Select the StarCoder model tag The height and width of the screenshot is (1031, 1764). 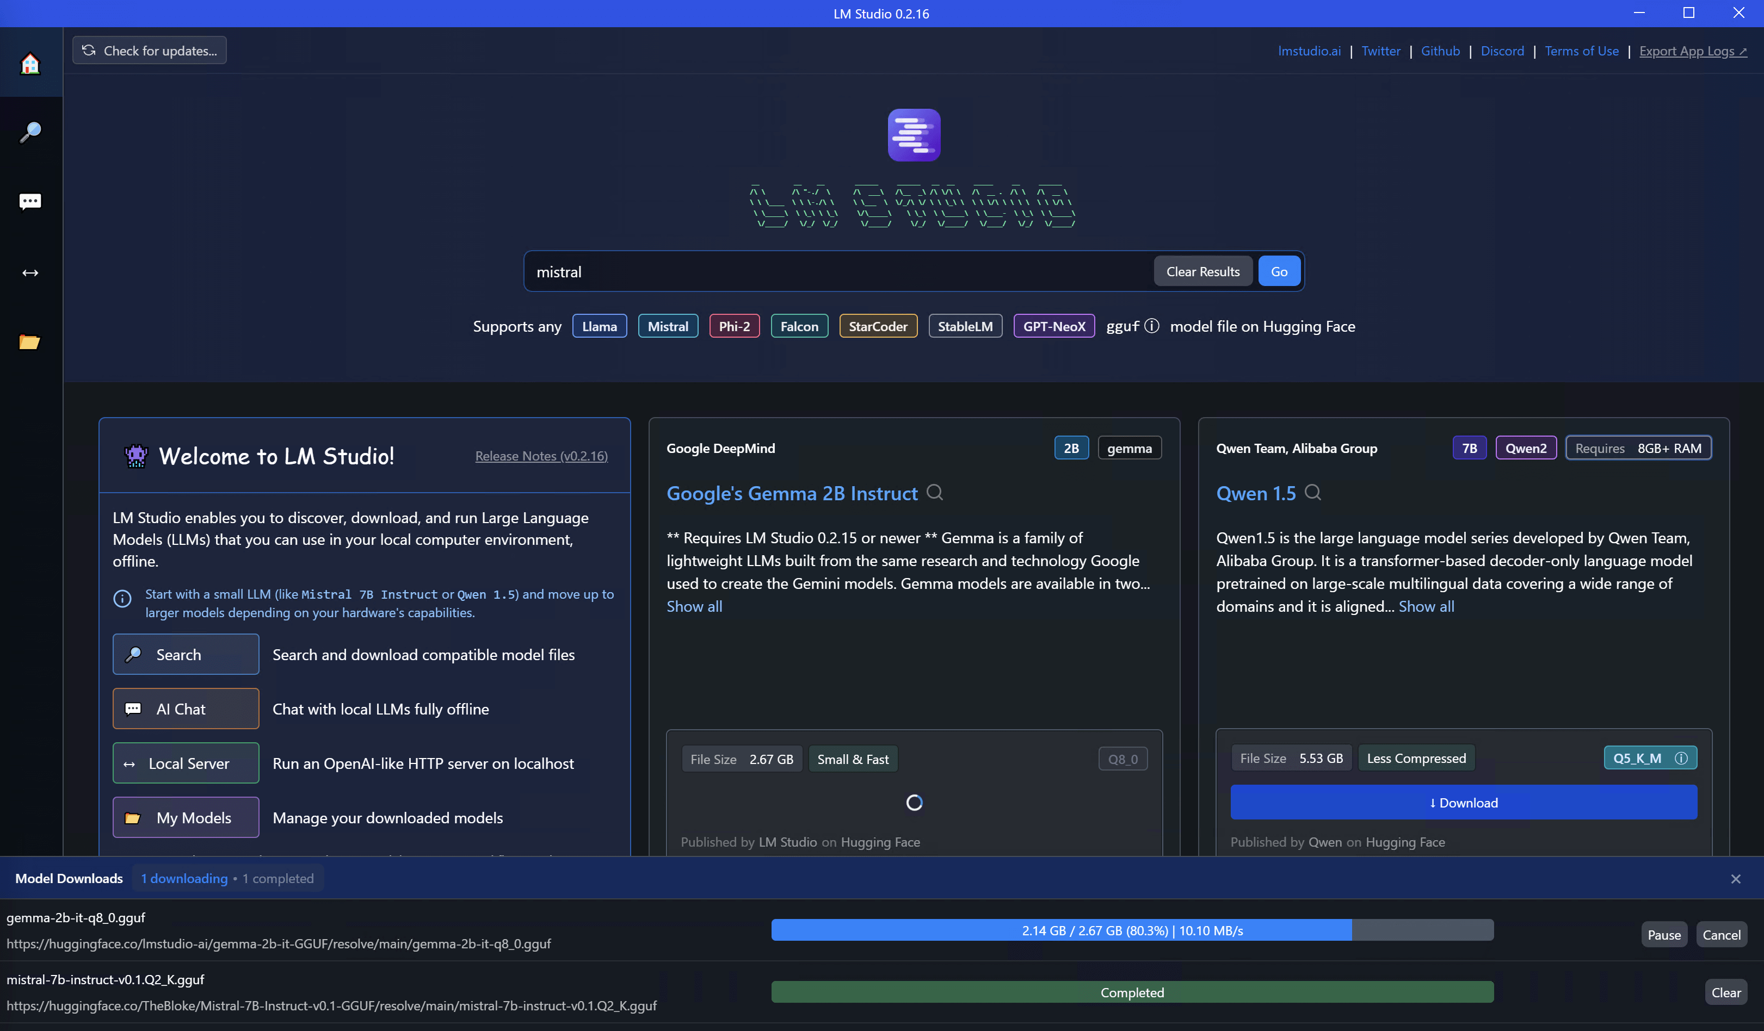[x=877, y=326]
